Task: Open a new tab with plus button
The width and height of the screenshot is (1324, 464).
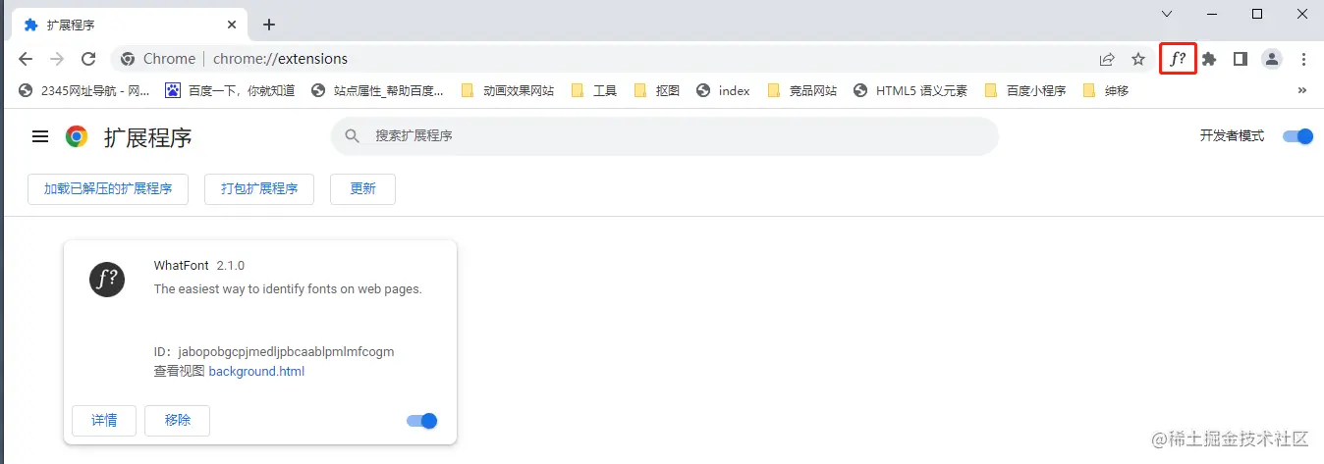Action: tap(269, 25)
